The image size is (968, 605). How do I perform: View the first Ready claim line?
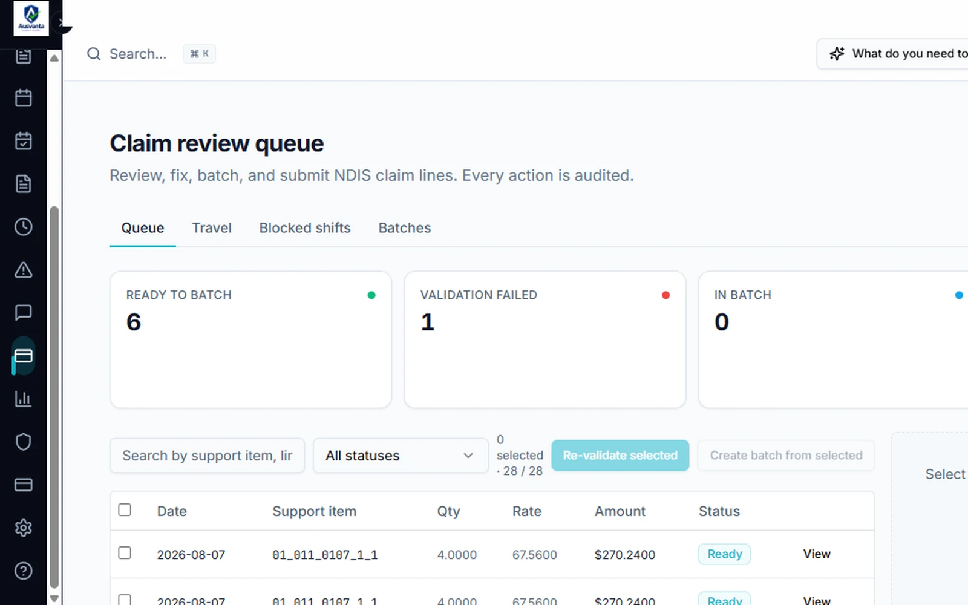(x=817, y=554)
